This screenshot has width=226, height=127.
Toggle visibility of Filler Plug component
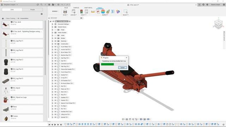[55, 66]
